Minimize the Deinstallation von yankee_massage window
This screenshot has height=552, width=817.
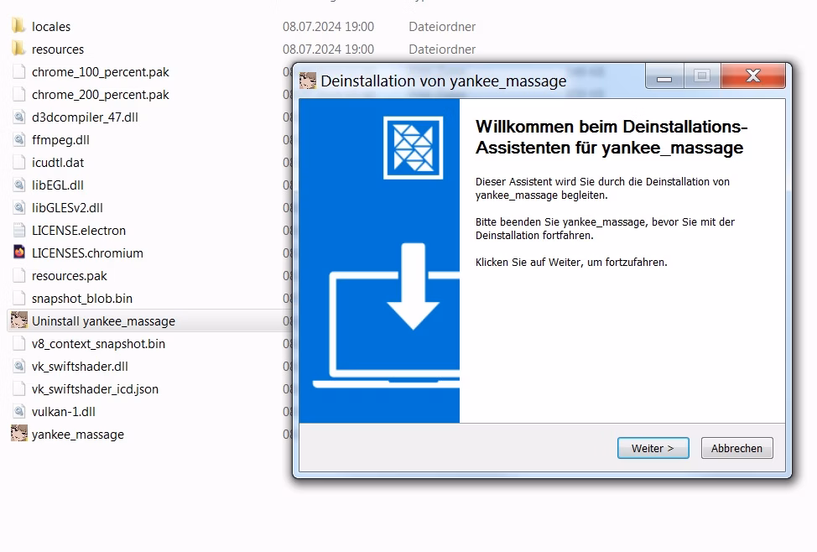tap(665, 77)
